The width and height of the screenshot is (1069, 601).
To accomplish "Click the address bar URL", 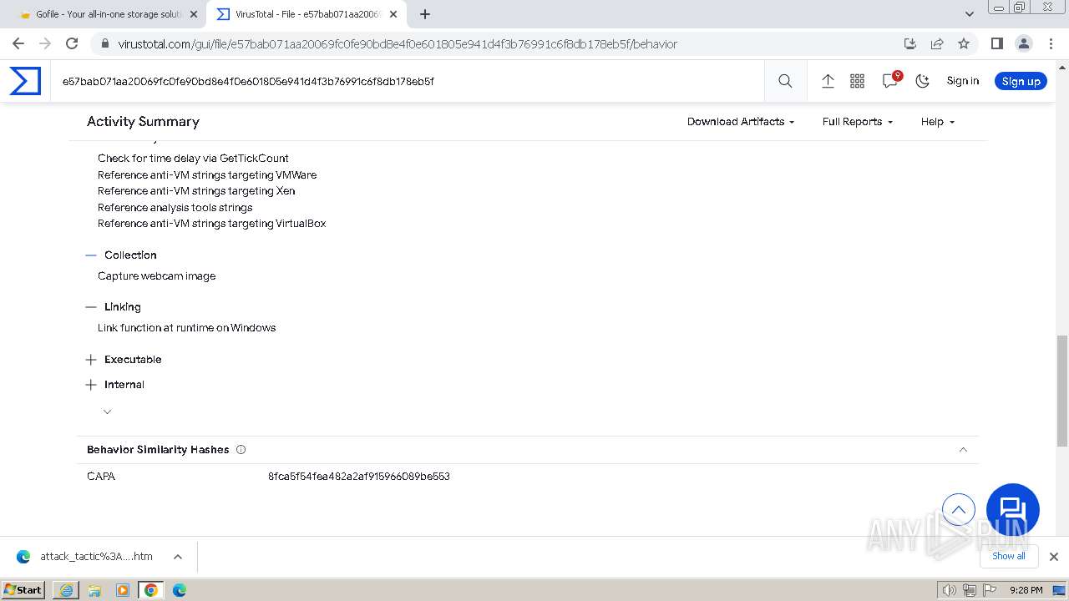I will coord(398,44).
